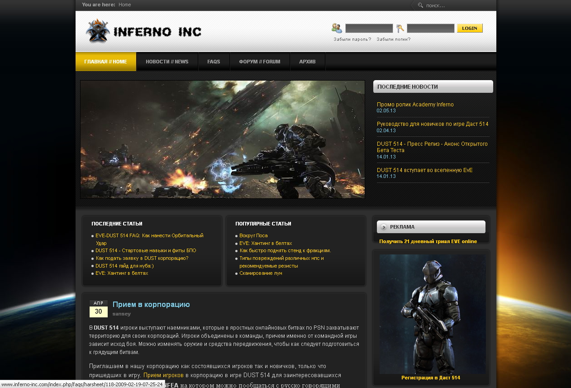
Task: Click the АПР 30 date badge
Action: (98, 309)
